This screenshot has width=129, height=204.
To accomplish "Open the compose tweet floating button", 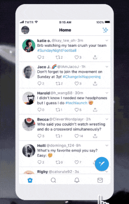I will [102, 164].
